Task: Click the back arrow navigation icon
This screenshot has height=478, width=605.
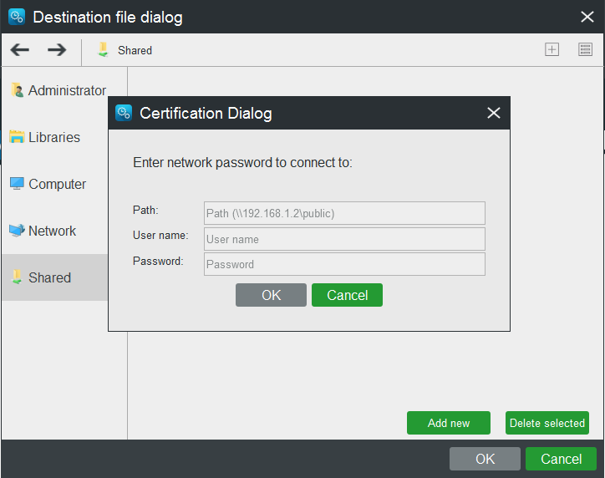Action: click(x=20, y=50)
